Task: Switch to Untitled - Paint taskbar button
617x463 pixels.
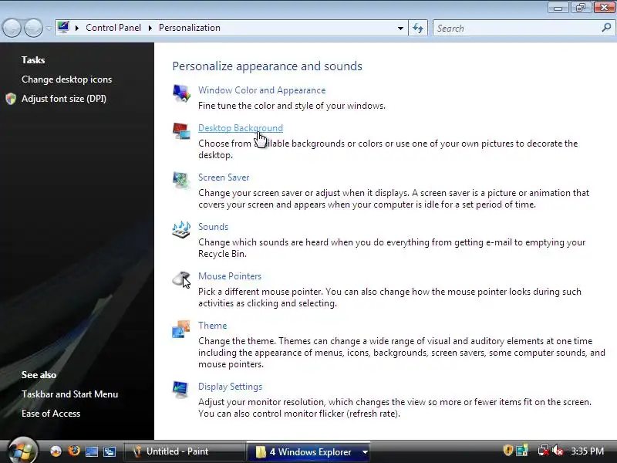Action: pyautogui.click(x=184, y=451)
